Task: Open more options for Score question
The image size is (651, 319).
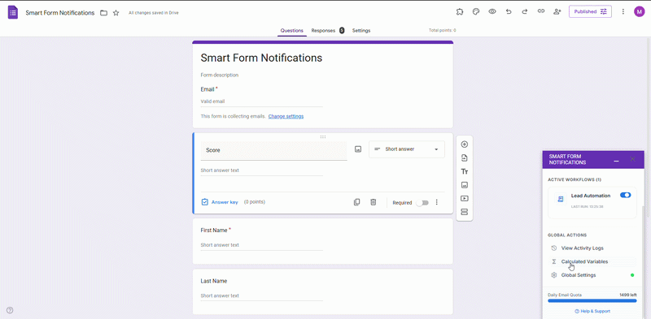Action: tap(436, 202)
